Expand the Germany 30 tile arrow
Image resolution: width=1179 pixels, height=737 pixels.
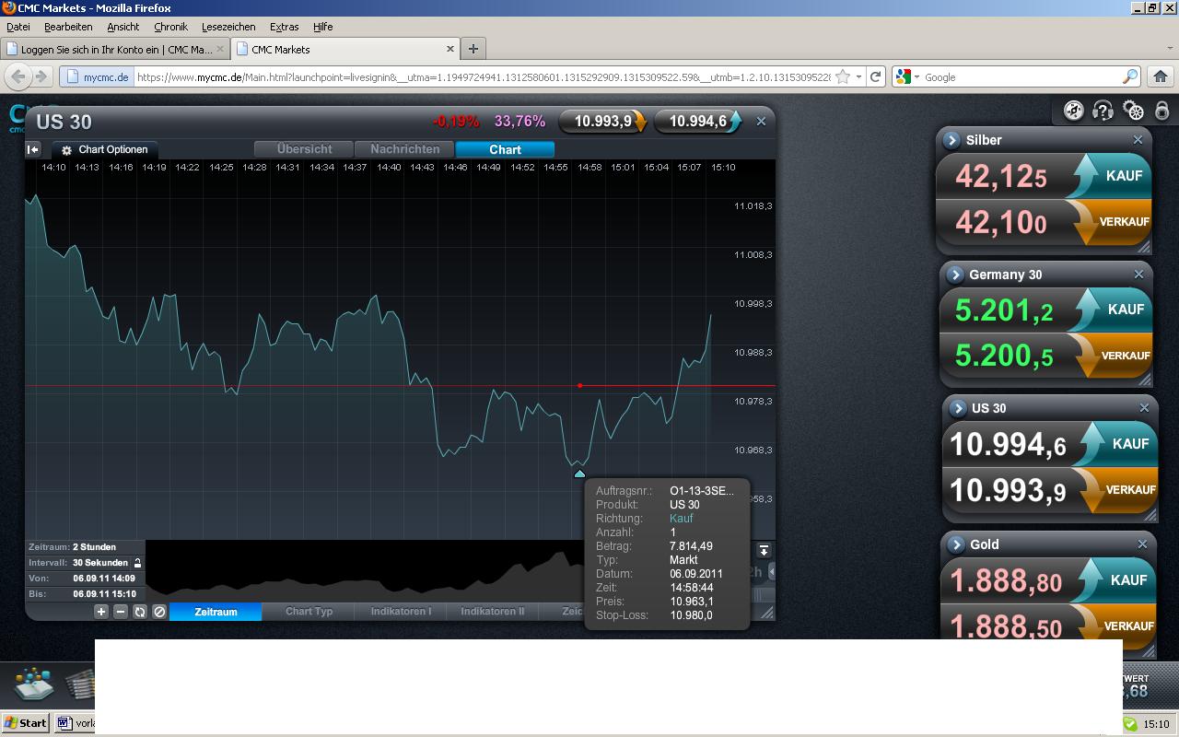coord(955,275)
